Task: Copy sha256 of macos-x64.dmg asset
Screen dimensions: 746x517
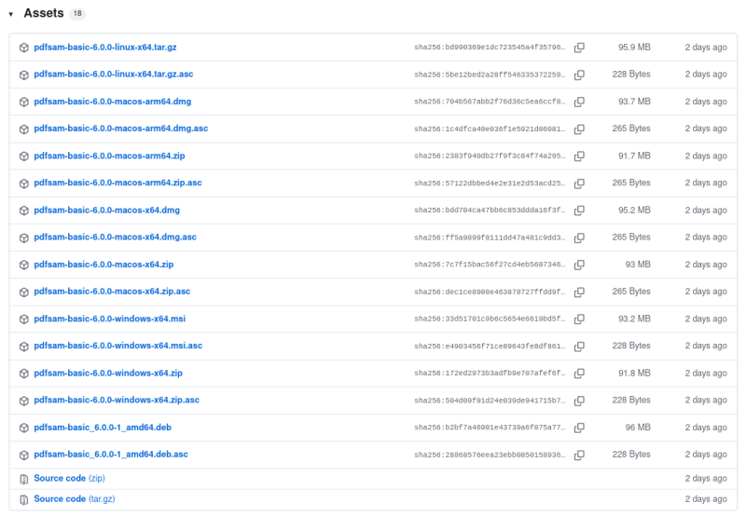Action: pyautogui.click(x=579, y=210)
